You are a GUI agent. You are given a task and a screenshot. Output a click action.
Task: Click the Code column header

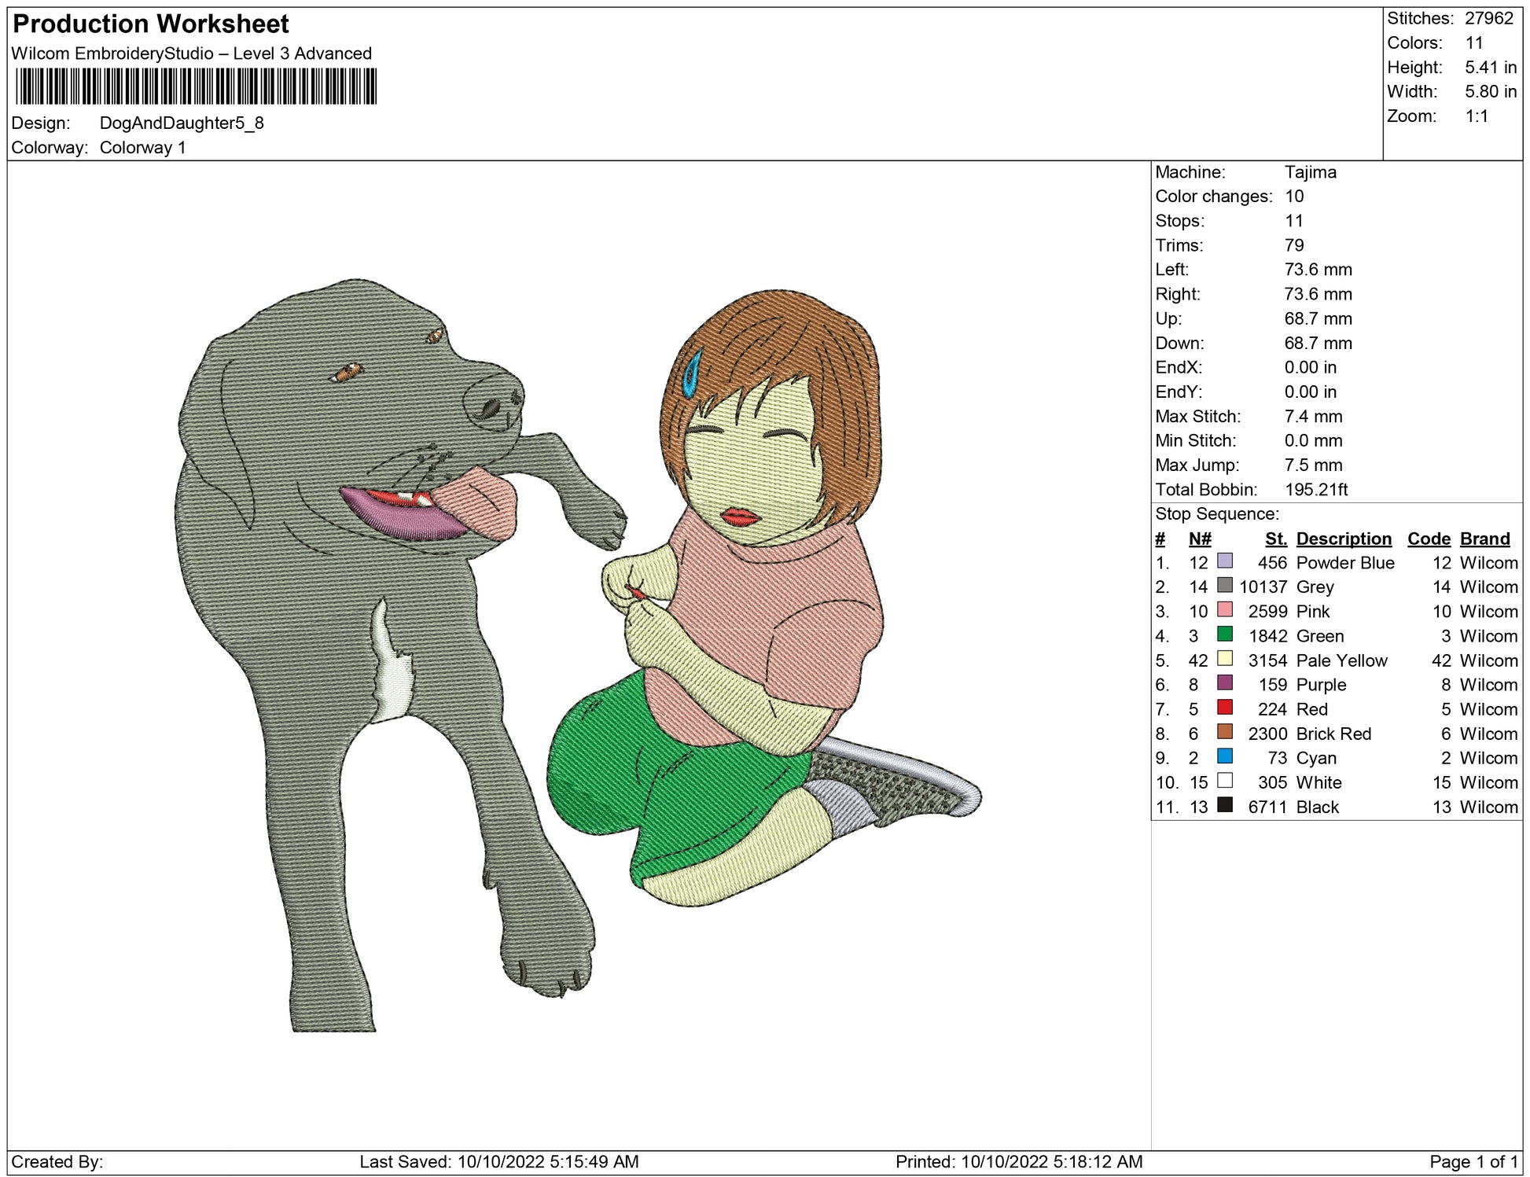(x=1428, y=539)
